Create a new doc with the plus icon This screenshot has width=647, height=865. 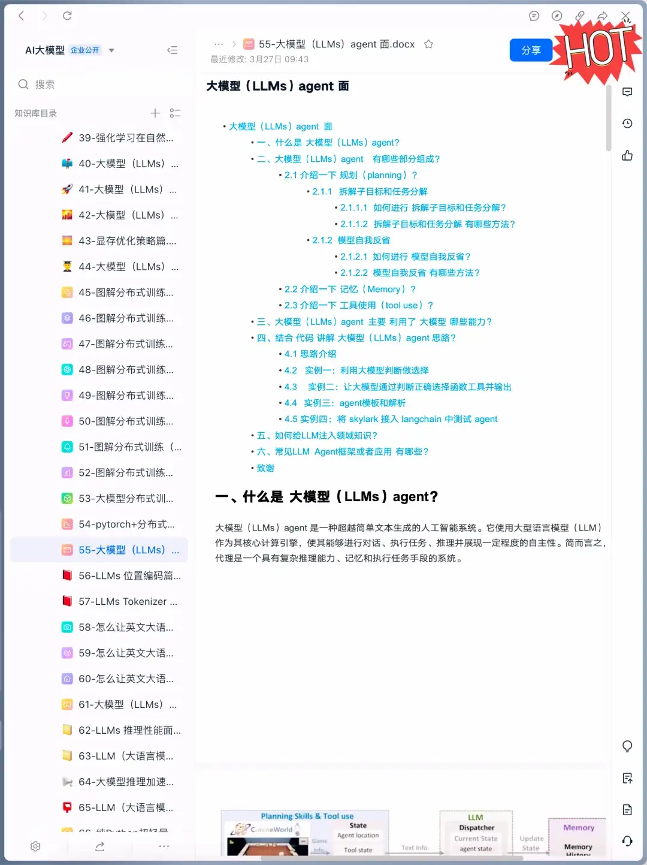155,113
